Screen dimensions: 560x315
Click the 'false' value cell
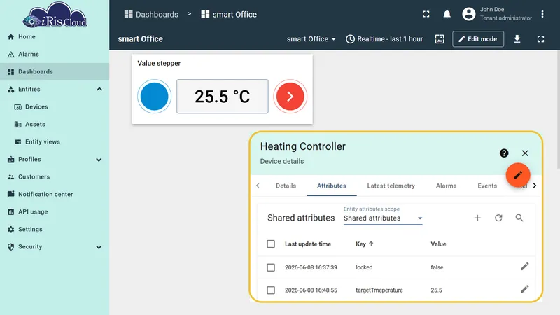(437, 267)
